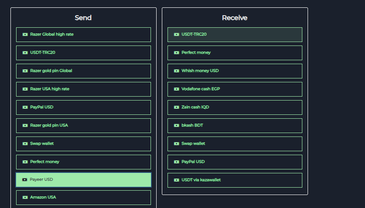
Task: Select PayPal USD in the Send list
Action: tap(84, 107)
